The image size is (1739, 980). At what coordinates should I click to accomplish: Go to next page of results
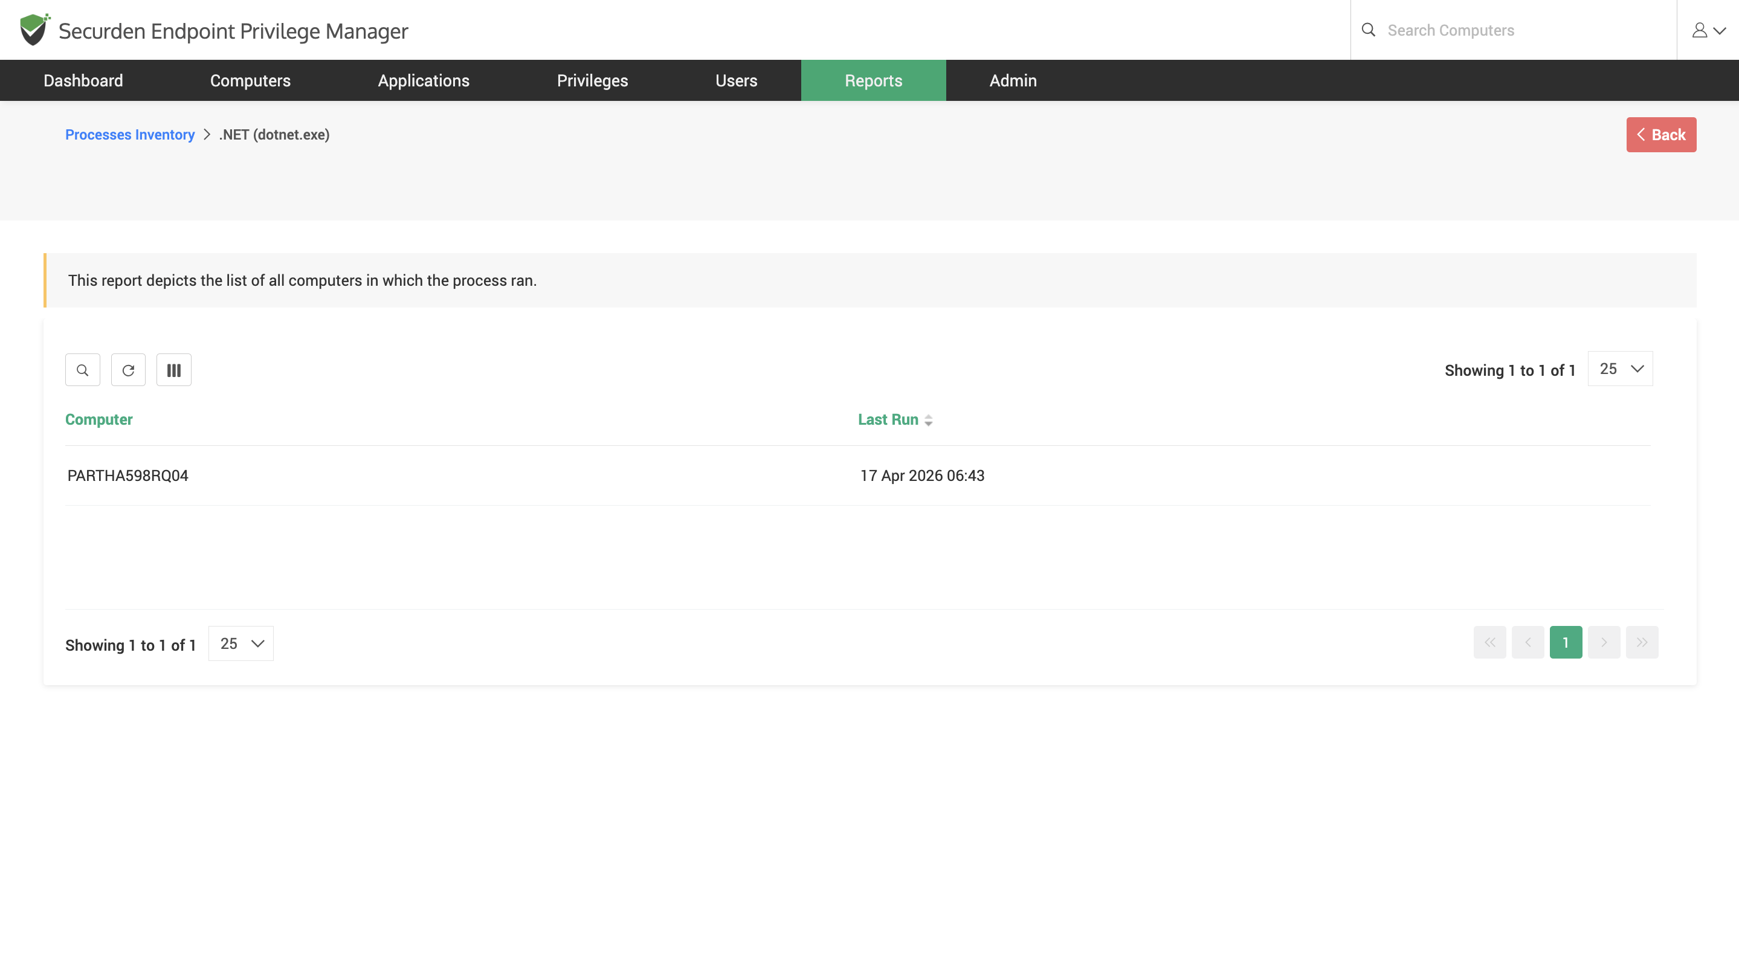(1604, 642)
